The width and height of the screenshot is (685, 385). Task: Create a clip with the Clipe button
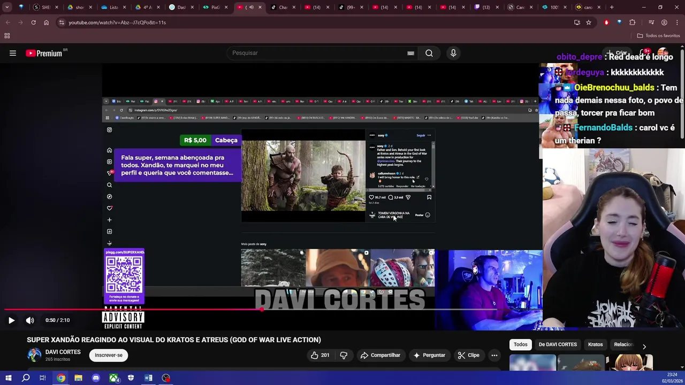point(469,355)
